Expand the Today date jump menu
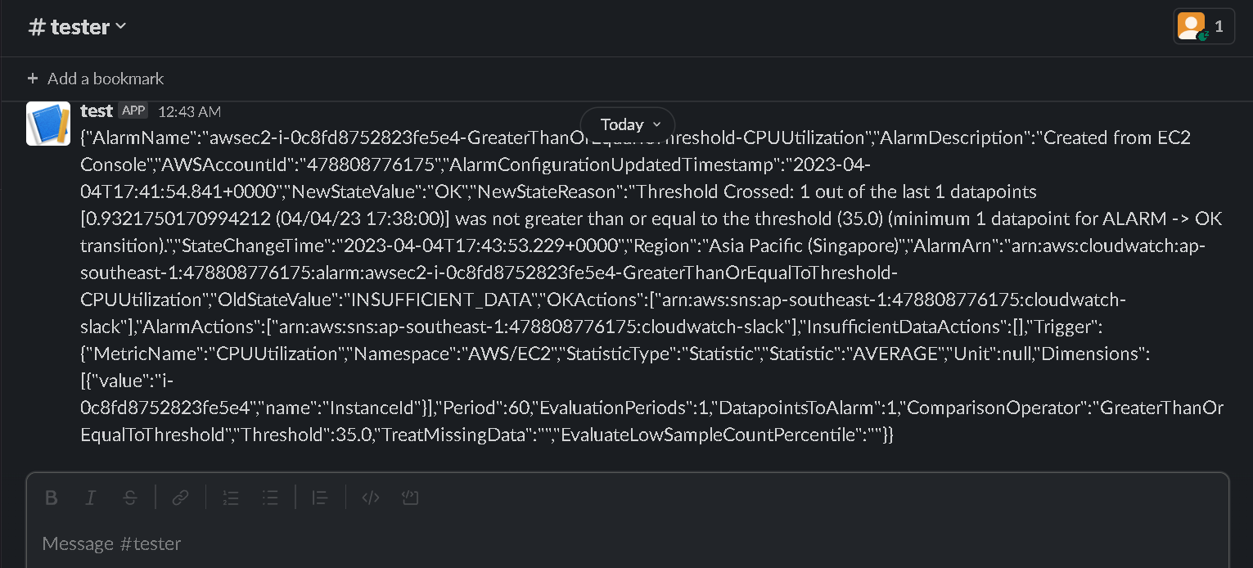Image resolution: width=1253 pixels, height=568 pixels. click(628, 124)
